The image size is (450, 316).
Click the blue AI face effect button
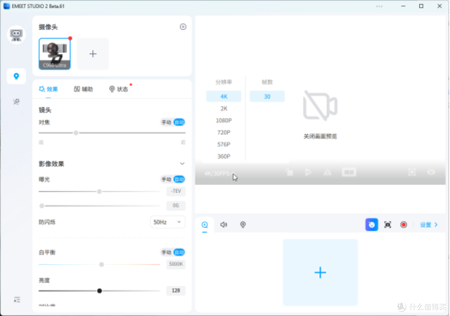[x=372, y=224]
